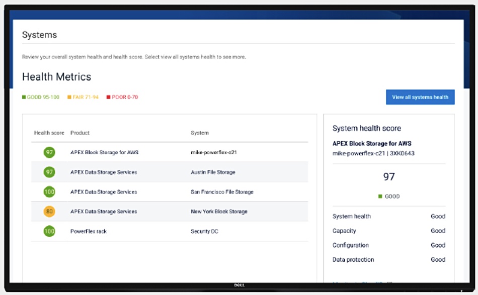Image resolution: width=478 pixels, height=295 pixels.
Task: Click the 100 score badge for PowerFlex rack
Action: [49, 231]
